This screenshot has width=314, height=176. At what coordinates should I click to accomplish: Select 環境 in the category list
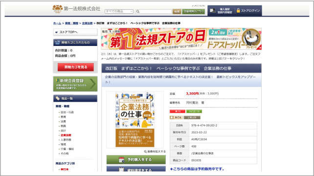(x=63, y=145)
